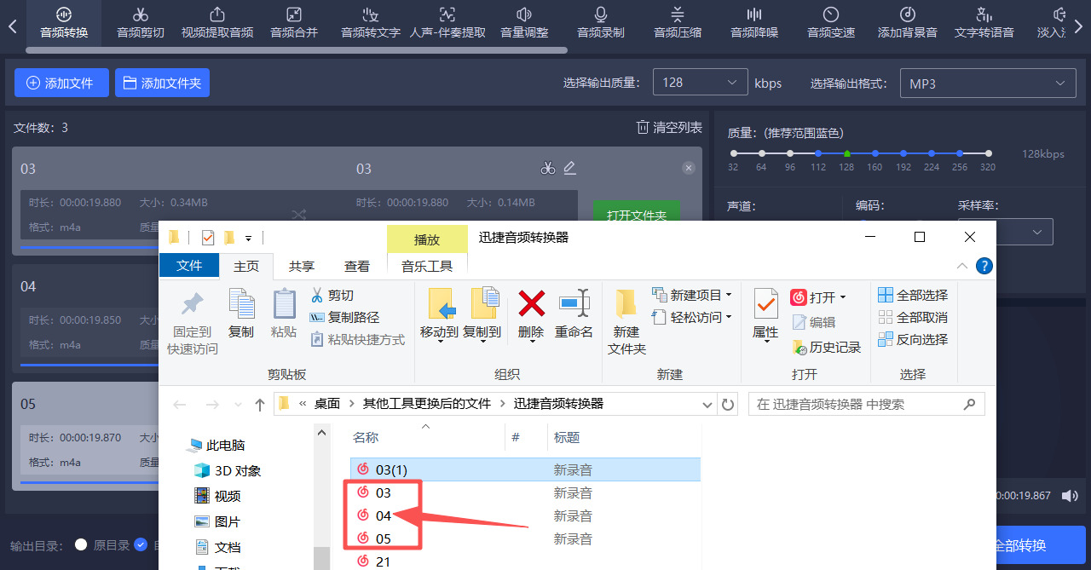Screen dimensions: 1091x570
Task: Click 历史记录 in Explorer ribbon
Action: (x=827, y=347)
